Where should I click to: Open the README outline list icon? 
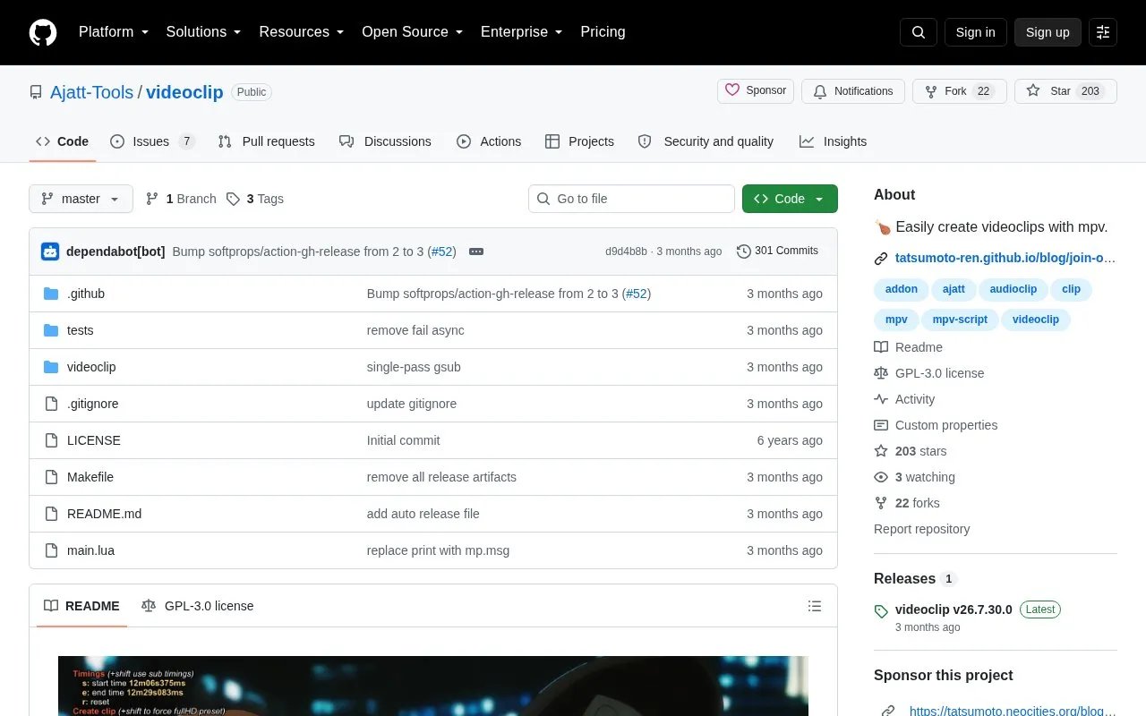click(x=815, y=606)
